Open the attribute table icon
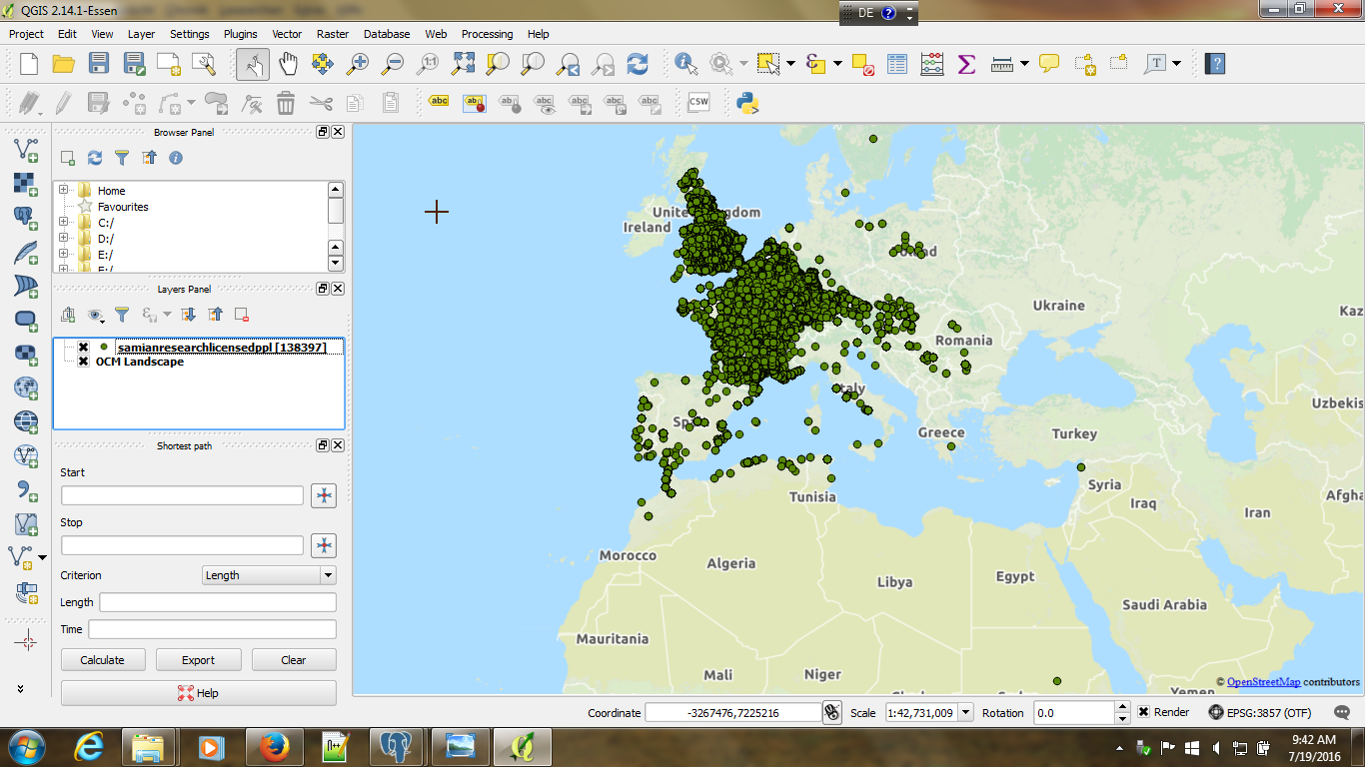 [897, 64]
